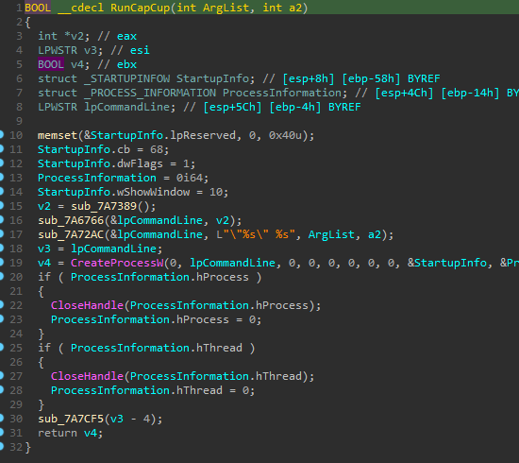Click the RunCapCup function name in header
519x463 pixels.
coord(140,8)
